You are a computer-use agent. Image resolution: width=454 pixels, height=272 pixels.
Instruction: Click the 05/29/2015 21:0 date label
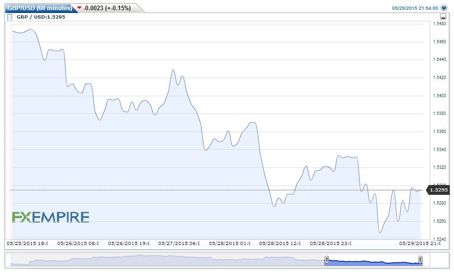point(420,243)
